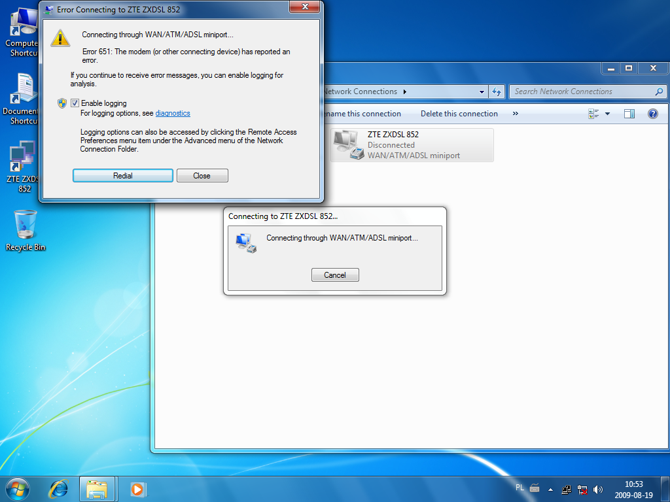Screen dimensions: 670x502
Task: Launch Windows Media Player from taskbar
Action: point(137,488)
